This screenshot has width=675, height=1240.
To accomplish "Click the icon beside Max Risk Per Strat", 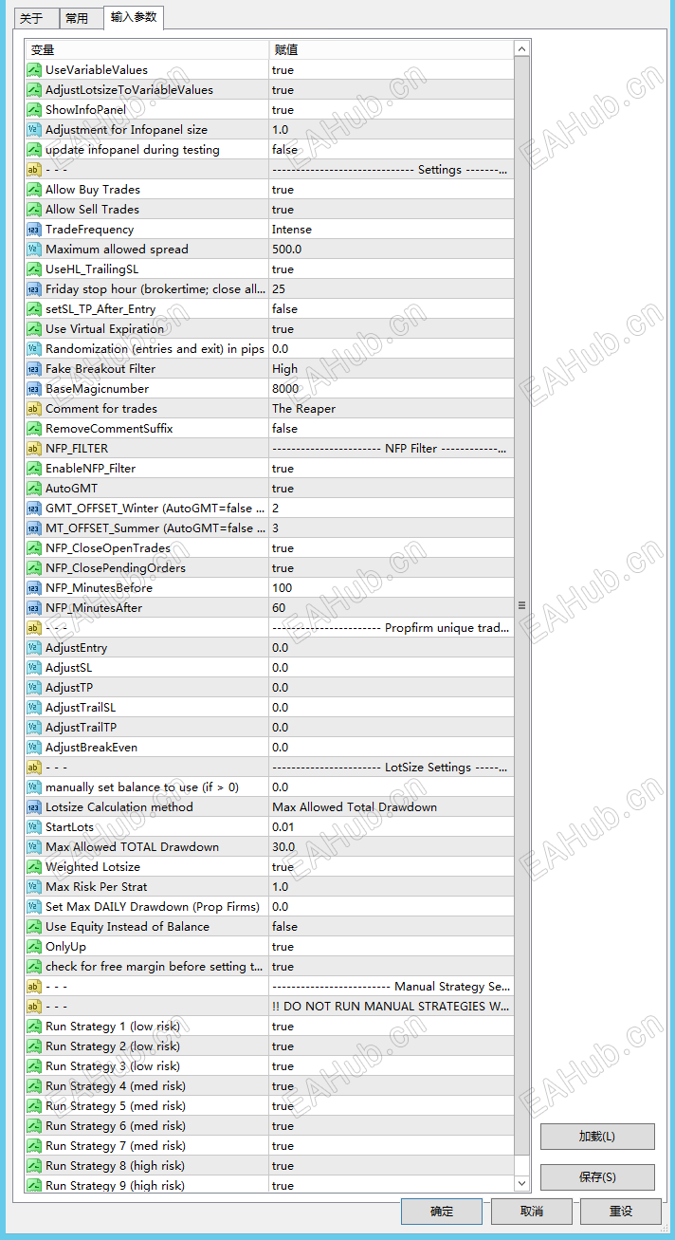I will [x=34, y=887].
